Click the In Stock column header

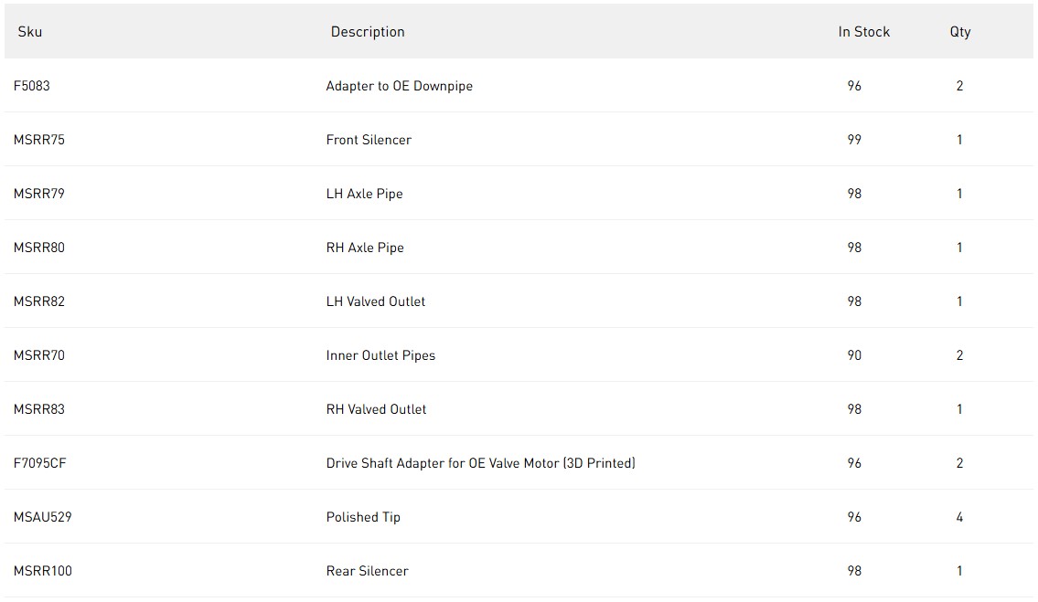point(863,32)
